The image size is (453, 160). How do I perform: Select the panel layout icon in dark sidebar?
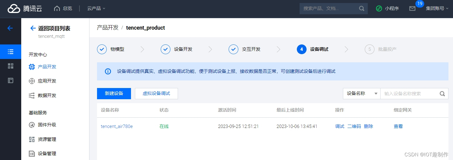[x=11, y=80]
